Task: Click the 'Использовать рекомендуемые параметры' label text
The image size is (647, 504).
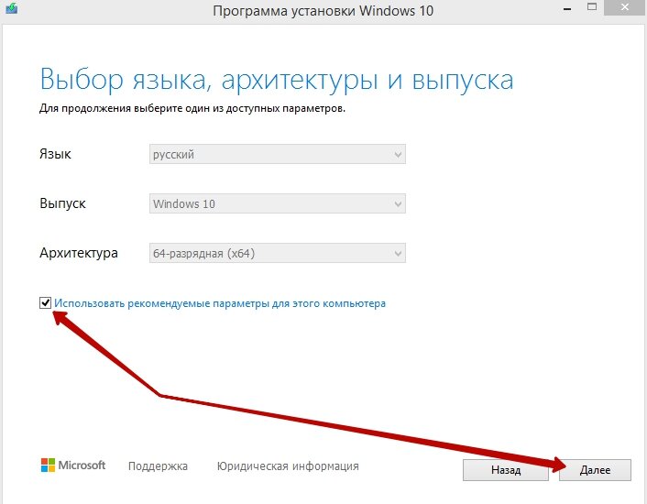Action: point(220,303)
